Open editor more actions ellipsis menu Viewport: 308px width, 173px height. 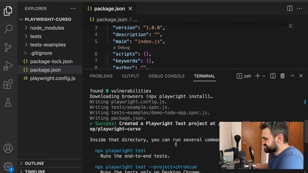point(299,9)
